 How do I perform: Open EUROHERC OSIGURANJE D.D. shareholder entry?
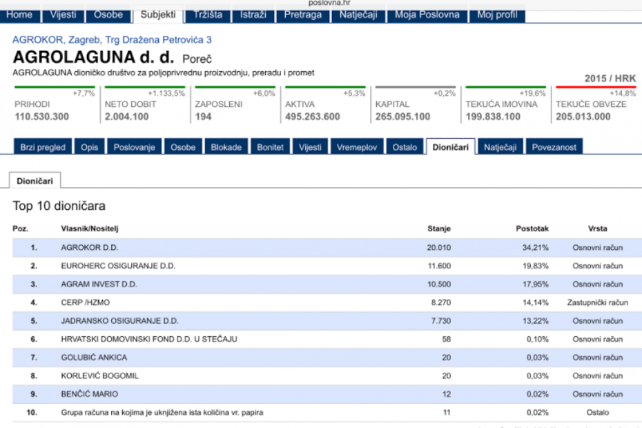click(x=118, y=266)
